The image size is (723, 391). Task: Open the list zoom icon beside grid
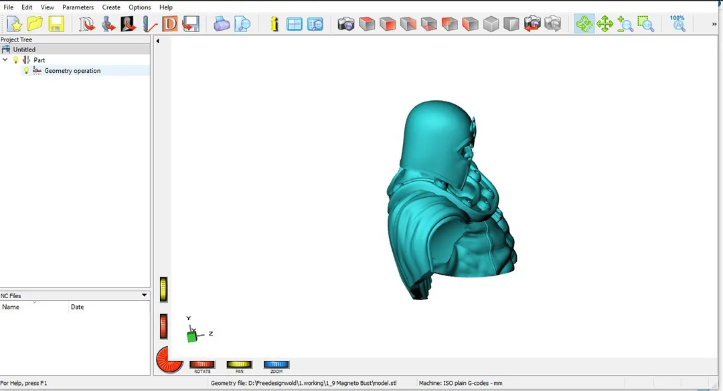point(315,24)
